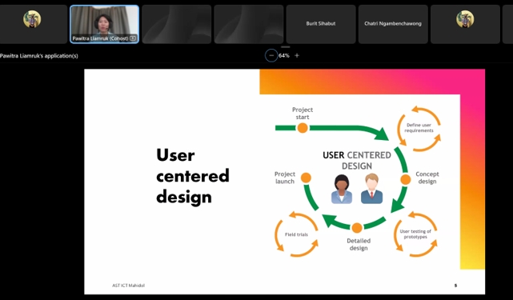Click the User testing of prototypes cycle

point(415,234)
